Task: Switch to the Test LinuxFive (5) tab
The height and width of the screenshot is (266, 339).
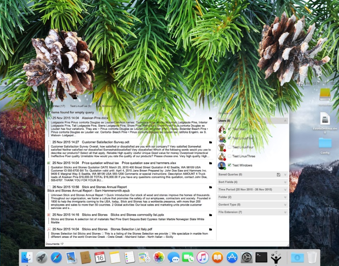Action: click(x=81, y=106)
